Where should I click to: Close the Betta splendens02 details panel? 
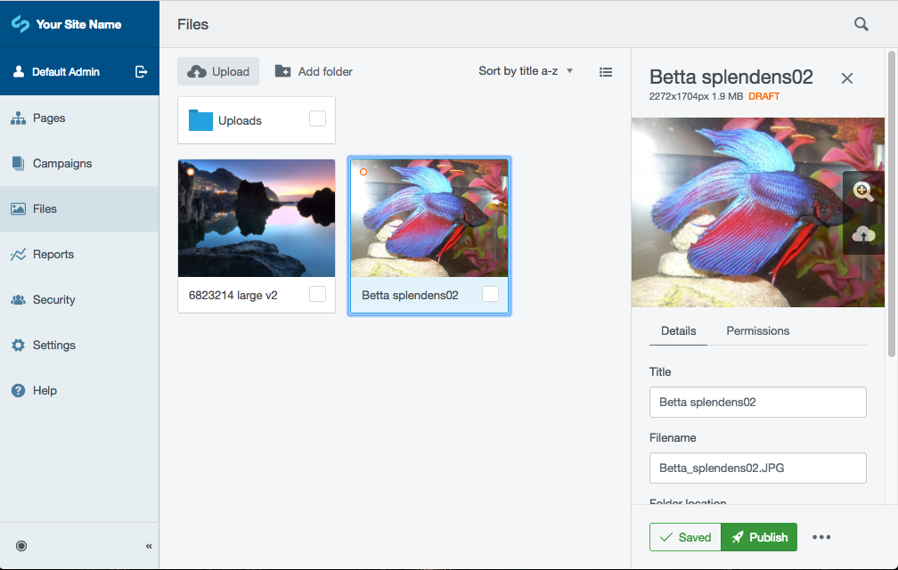[x=846, y=78]
